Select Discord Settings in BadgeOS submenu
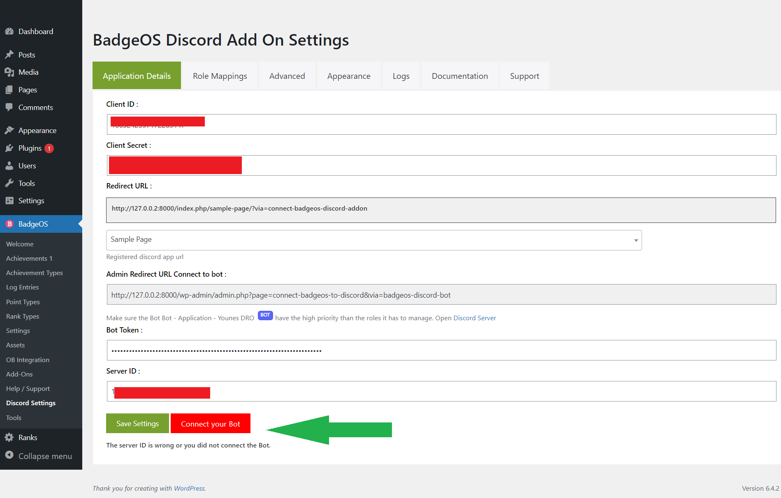The width and height of the screenshot is (781, 498). [30, 403]
